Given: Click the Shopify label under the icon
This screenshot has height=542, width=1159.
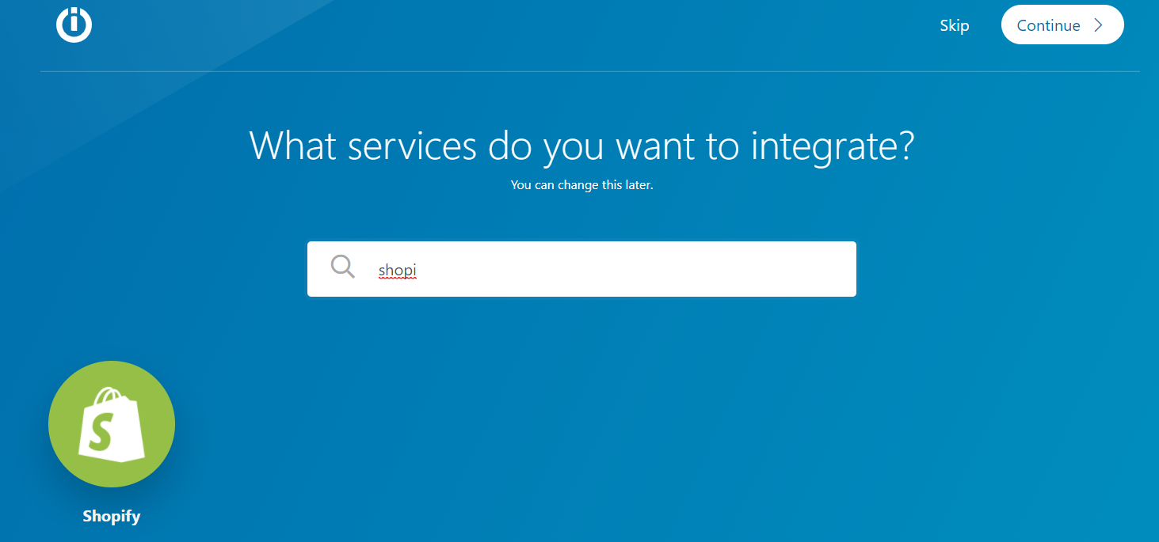Looking at the screenshot, I should [112, 517].
